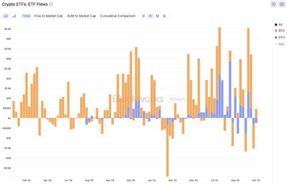Select the Total tab
The width and height of the screenshot is (287, 186).
[x=26, y=16]
